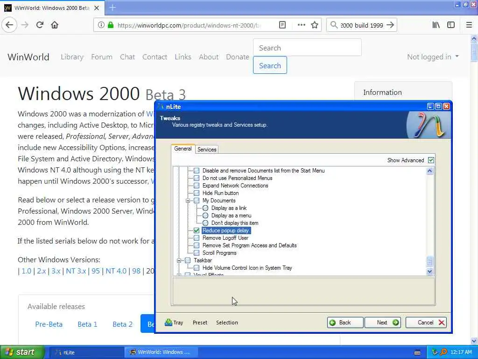Click the tweaks list scrollbar thumb
Viewport: 478px width, 359px height.
pyautogui.click(x=429, y=261)
